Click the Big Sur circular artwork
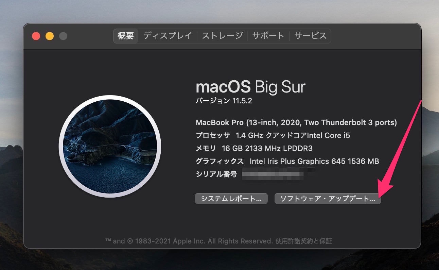The image size is (439, 270). click(x=110, y=147)
